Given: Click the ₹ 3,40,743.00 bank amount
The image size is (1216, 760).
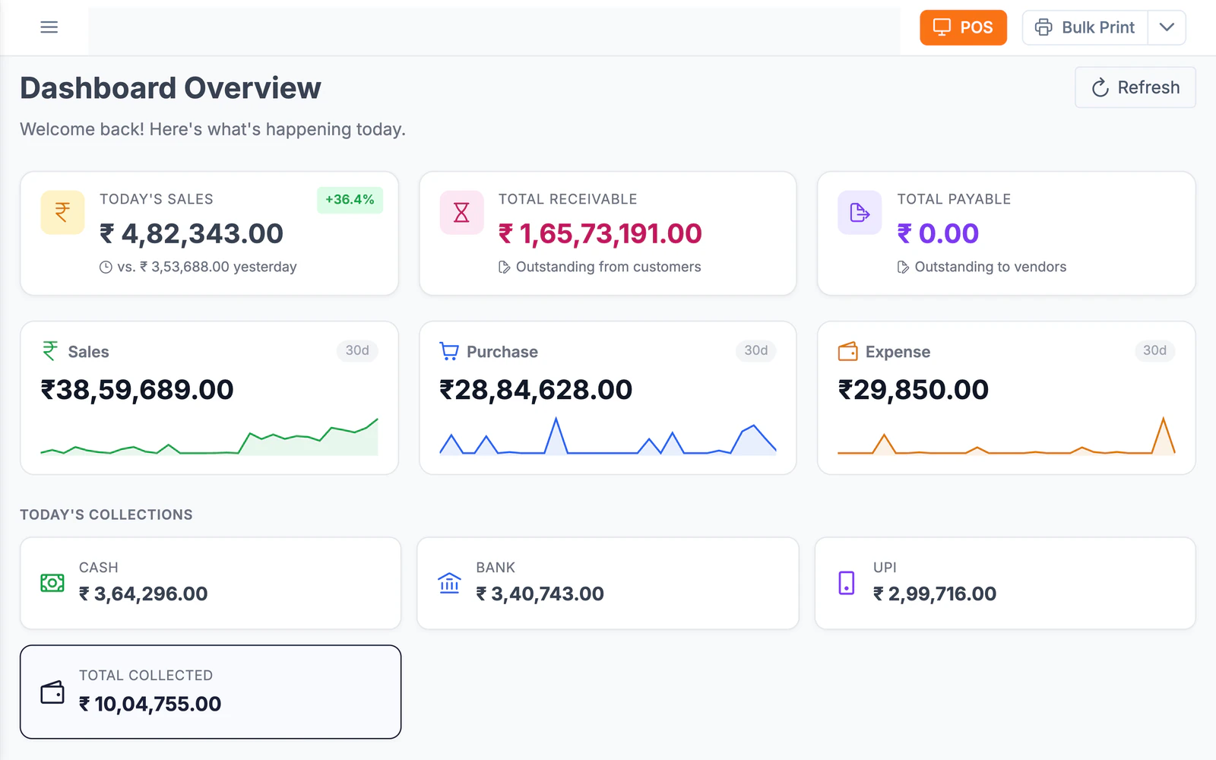Looking at the screenshot, I should (x=540, y=594).
